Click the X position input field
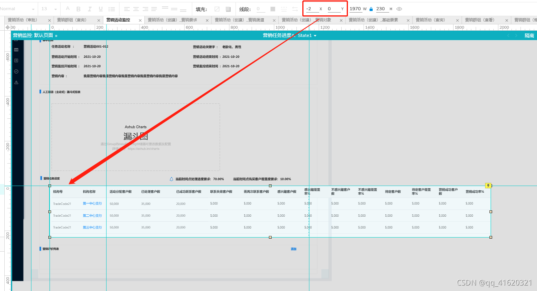537x291 pixels. click(x=312, y=9)
